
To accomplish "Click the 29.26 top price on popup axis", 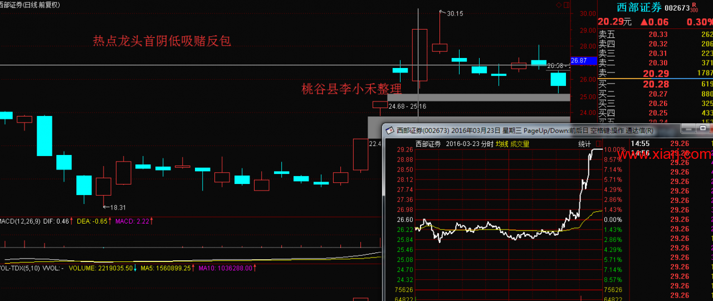I will pos(404,149).
